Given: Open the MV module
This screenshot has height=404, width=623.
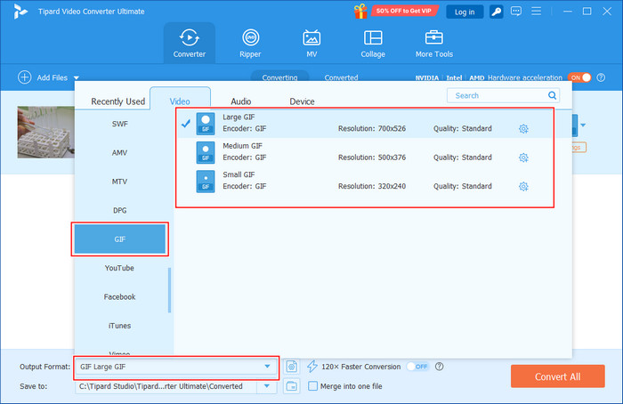Looking at the screenshot, I should (x=311, y=43).
